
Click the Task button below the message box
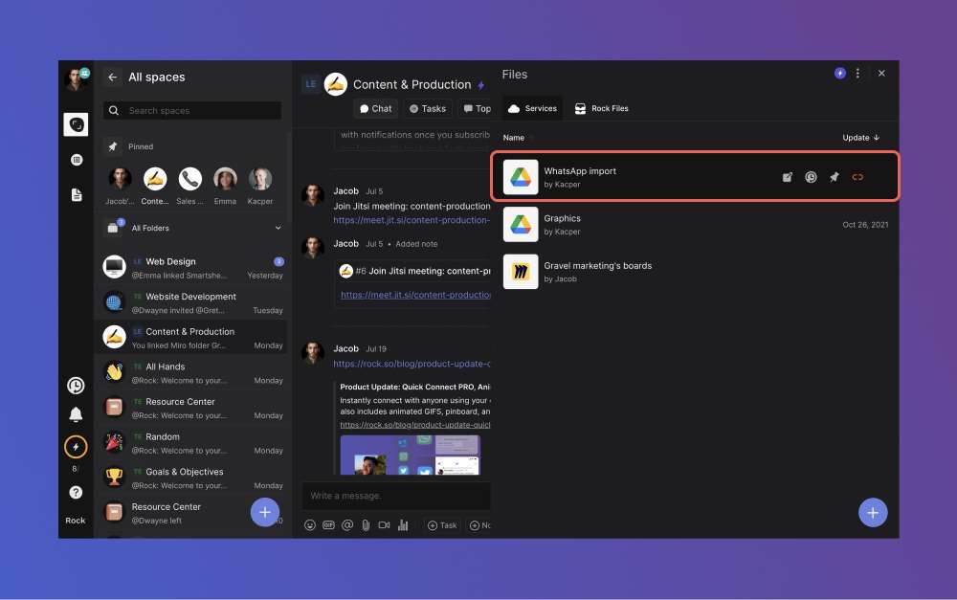[x=442, y=525]
